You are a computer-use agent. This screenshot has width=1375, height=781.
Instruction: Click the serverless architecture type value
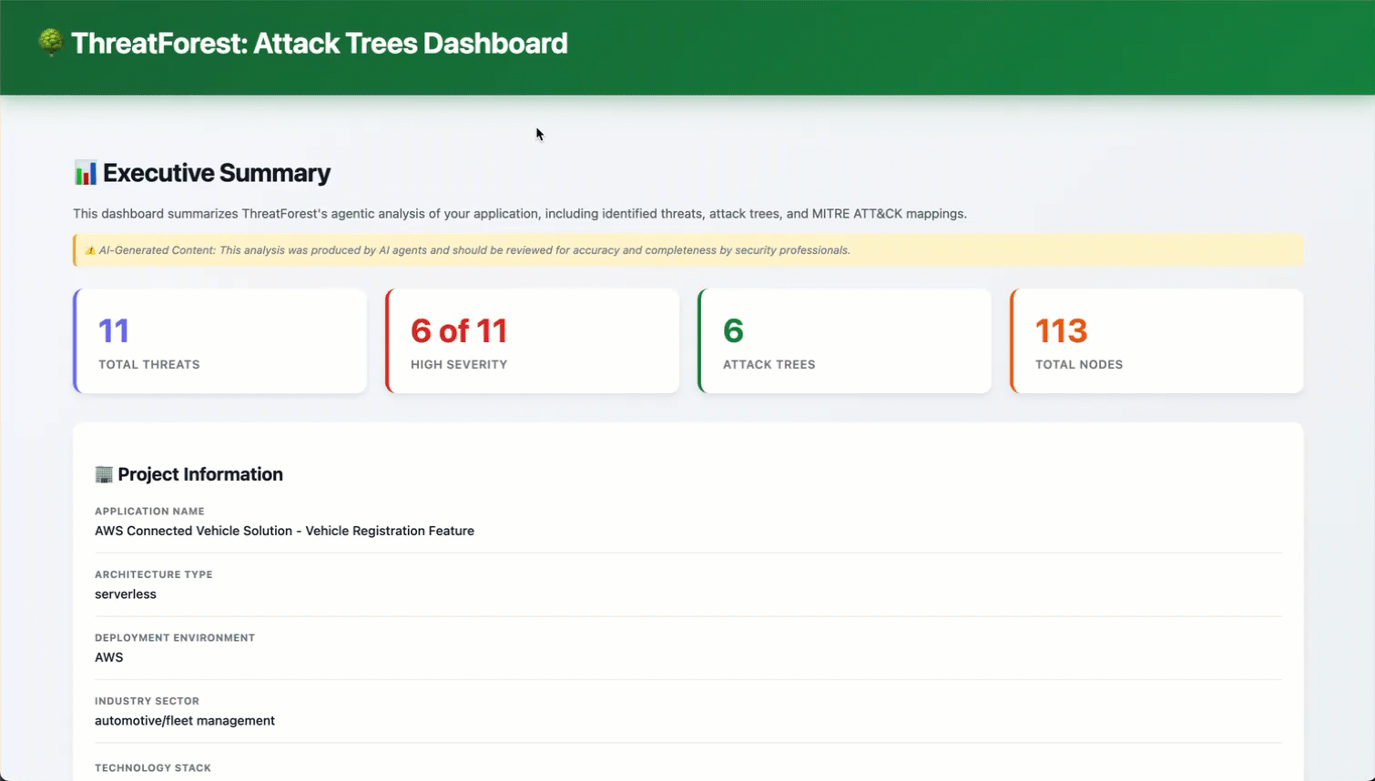[125, 593]
